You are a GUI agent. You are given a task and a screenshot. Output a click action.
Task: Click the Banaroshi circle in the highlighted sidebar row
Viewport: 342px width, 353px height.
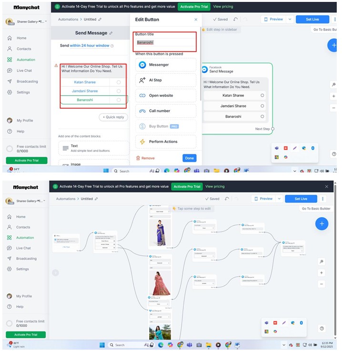119,100
